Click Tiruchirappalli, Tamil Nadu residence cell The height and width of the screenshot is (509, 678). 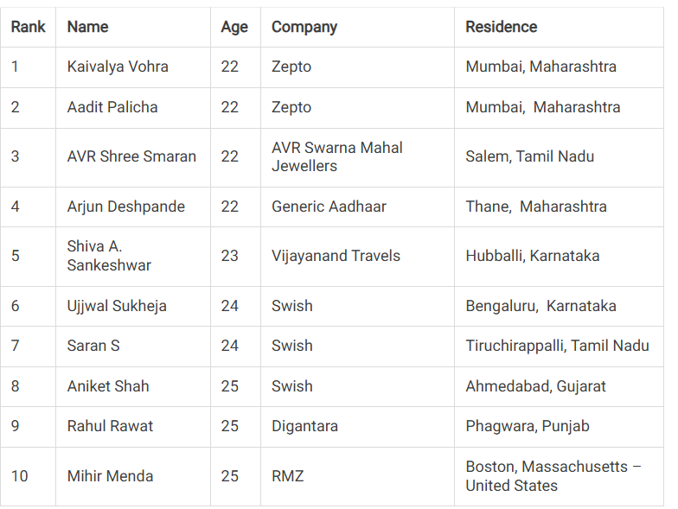(557, 346)
